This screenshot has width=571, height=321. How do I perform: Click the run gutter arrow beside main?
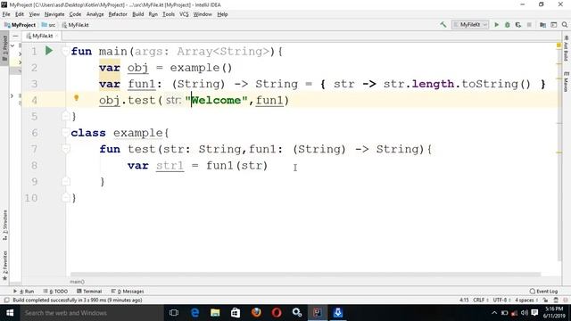[x=49, y=51]
